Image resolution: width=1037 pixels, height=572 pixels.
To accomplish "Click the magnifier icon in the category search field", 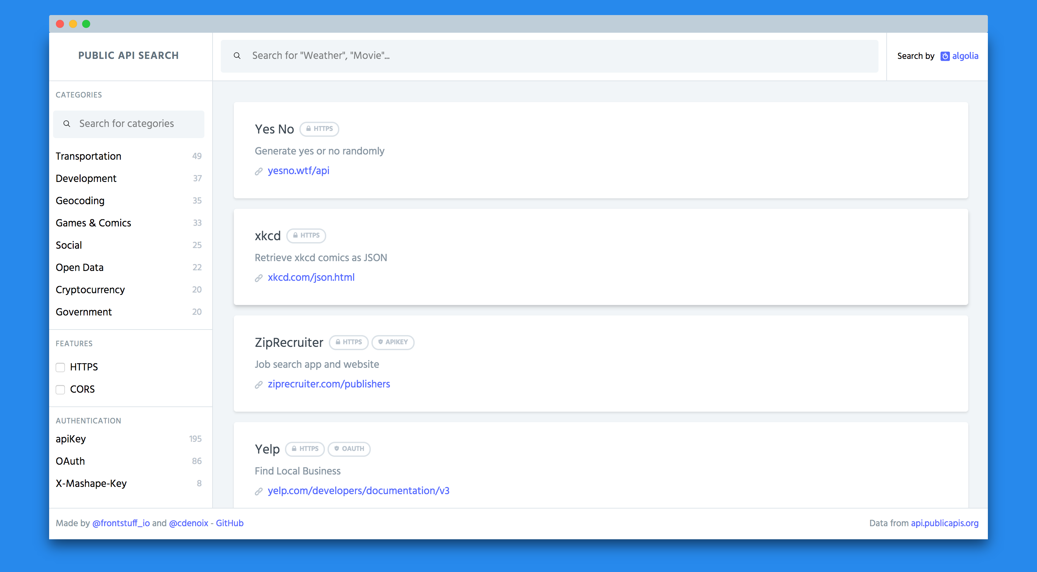I will (67, 123).
